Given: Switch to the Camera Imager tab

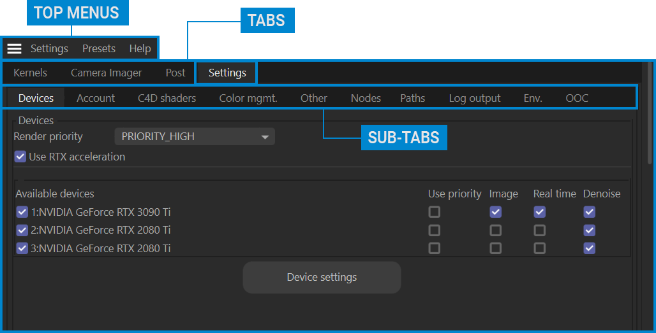Looking at the screenshot, I should [x=106, y=73].
